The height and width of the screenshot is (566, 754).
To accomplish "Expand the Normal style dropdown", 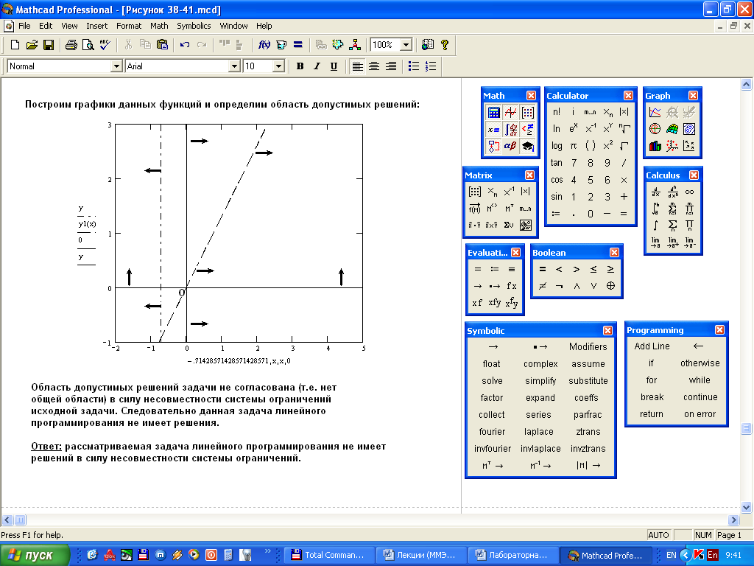I will click(116, 66).
